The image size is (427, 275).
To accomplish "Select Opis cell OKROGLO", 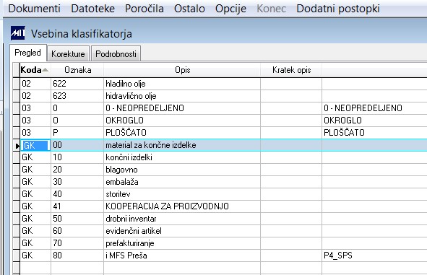I will click(182, 121).
